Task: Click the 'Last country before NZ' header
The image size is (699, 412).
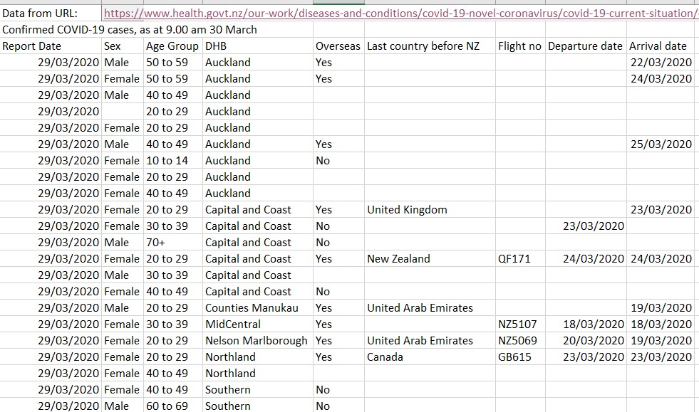Action: (423, 46)
